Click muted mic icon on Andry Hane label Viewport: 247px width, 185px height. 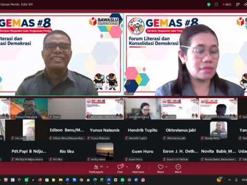(89, 159)
